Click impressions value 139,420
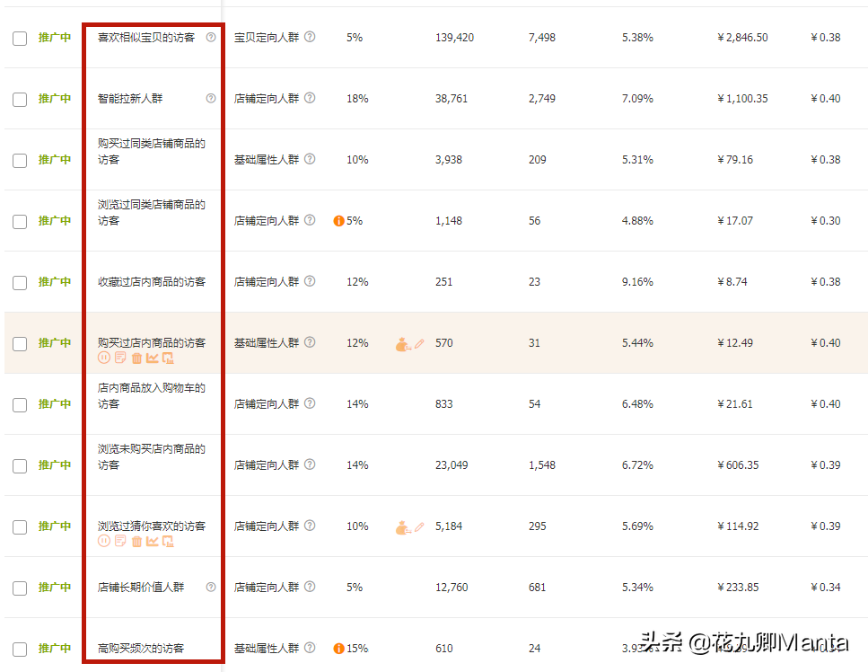This screenshot has width=868, height=672. [x=454, y=37]
